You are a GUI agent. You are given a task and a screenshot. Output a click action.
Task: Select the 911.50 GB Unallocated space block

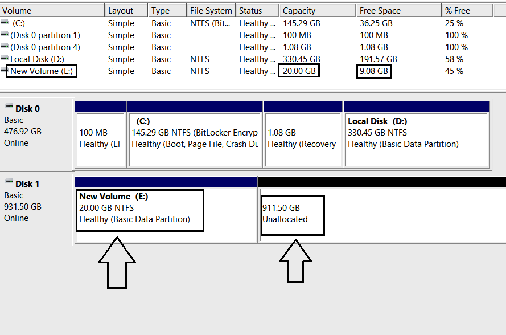pos(382,210)
